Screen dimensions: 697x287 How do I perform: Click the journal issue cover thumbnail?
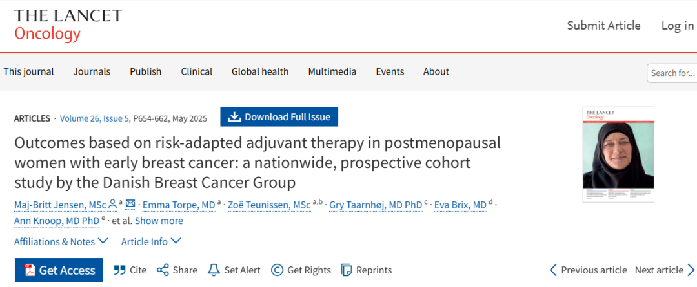tap(618, 154)
